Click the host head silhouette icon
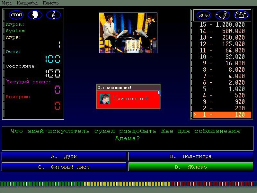Screen dimensions: 257x193 click(35, 15)
